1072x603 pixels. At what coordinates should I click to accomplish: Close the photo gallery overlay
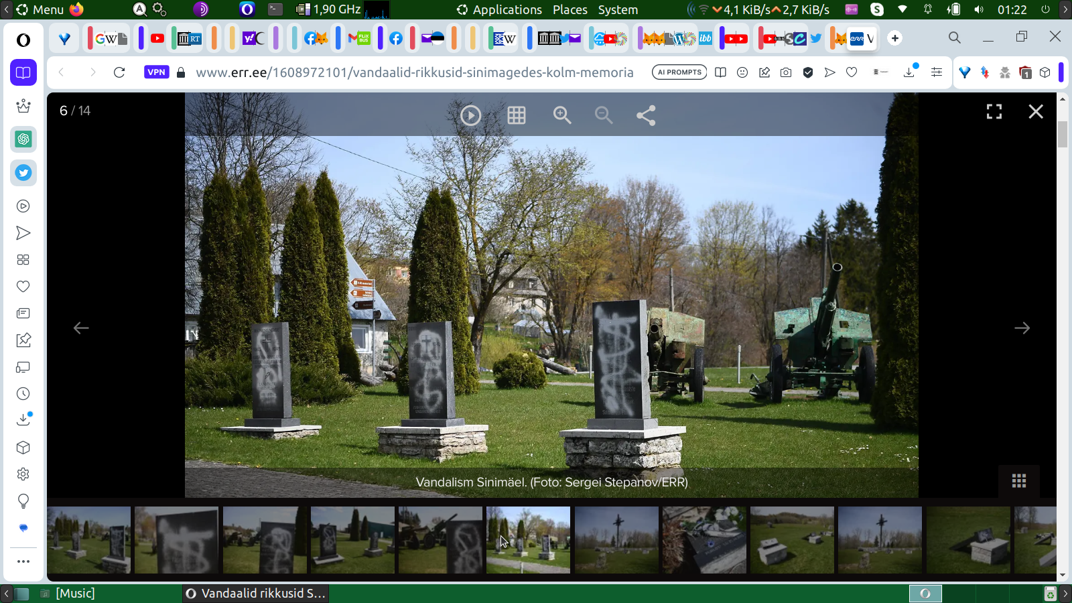(x=1036, y=112)
